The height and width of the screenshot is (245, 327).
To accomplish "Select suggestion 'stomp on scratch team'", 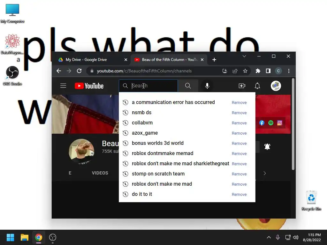I will click(x=158, y=174).
